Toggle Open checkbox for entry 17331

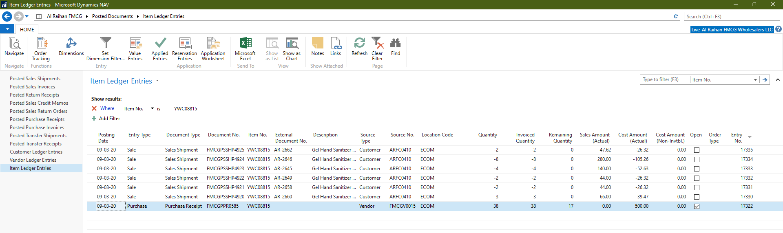click(697, 188)
